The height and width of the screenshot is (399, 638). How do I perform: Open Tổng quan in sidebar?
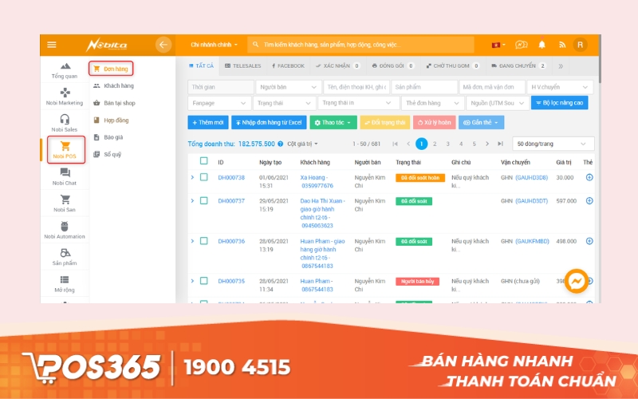pyautogui.click(x=65, y=70)
